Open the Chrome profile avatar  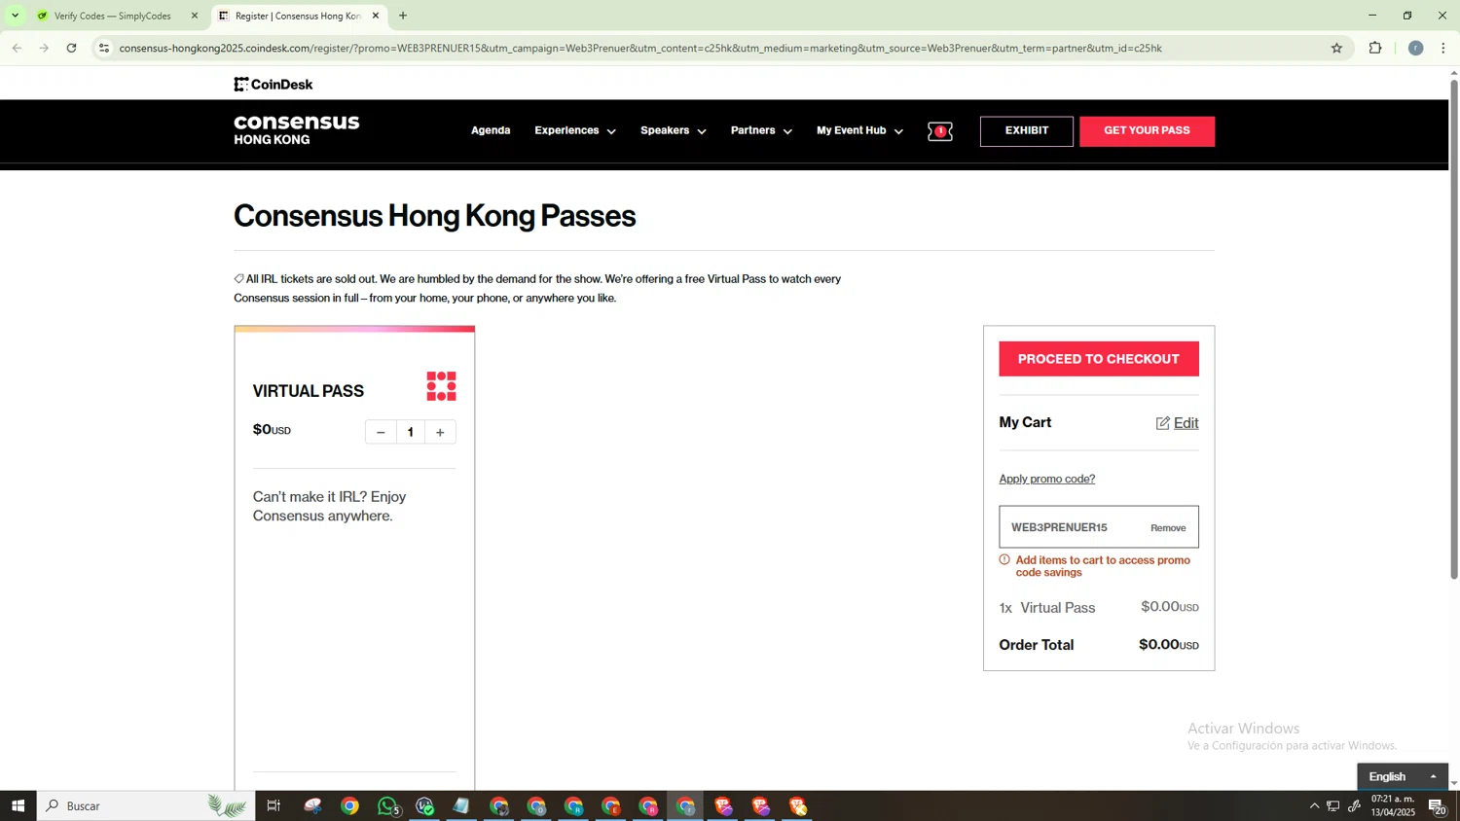(x=1416, y=48)
